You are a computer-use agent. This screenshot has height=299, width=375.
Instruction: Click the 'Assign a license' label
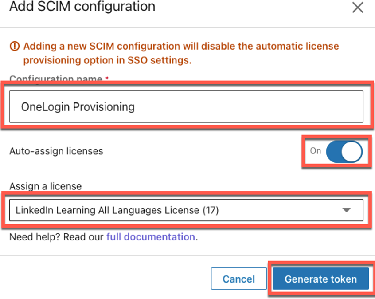click(46, 186)
